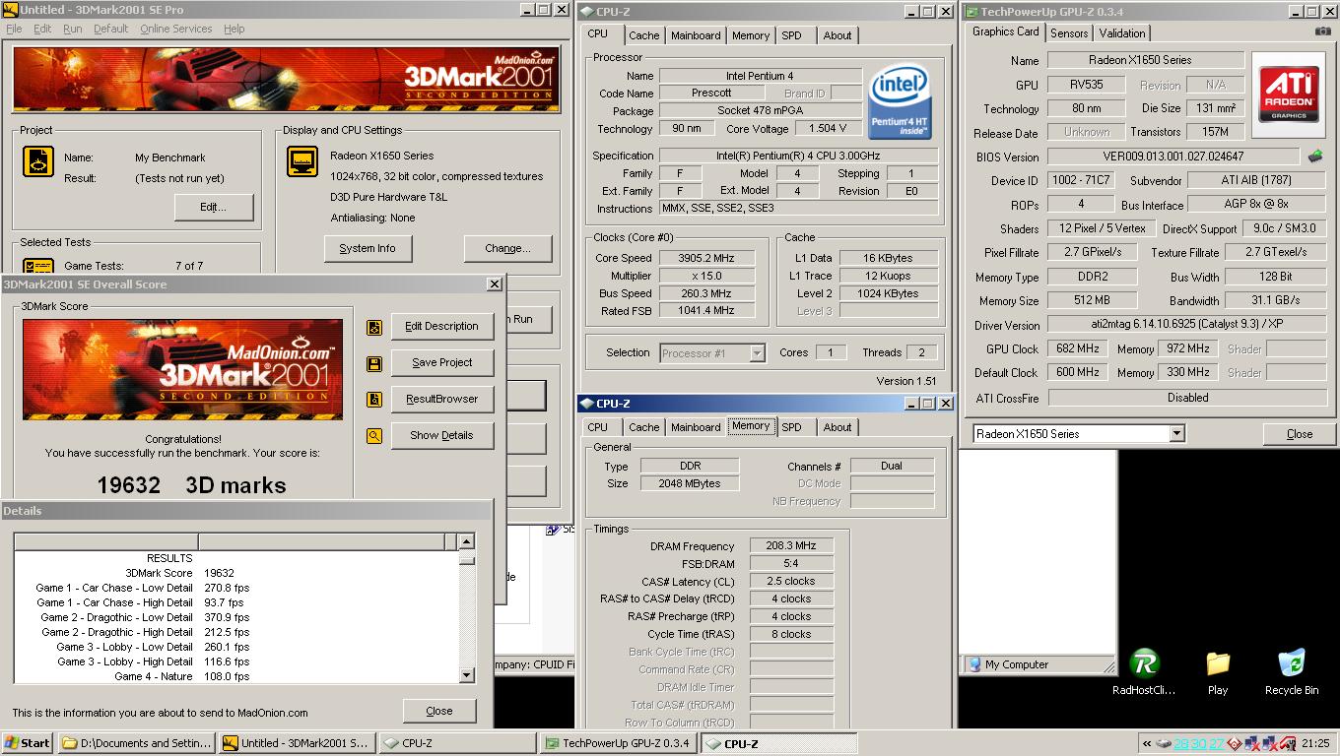Click the Edit Description icon
The height and width of the screenshot is (756, 1340).
[374, 327]
